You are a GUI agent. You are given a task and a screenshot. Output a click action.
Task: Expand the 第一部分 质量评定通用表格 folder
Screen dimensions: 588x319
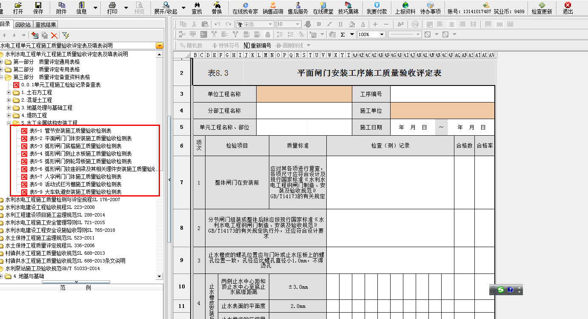(2, 62)
